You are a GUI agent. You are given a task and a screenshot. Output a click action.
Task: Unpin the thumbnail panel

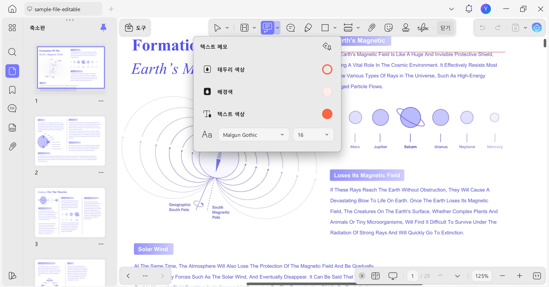(x=104, y=28)
